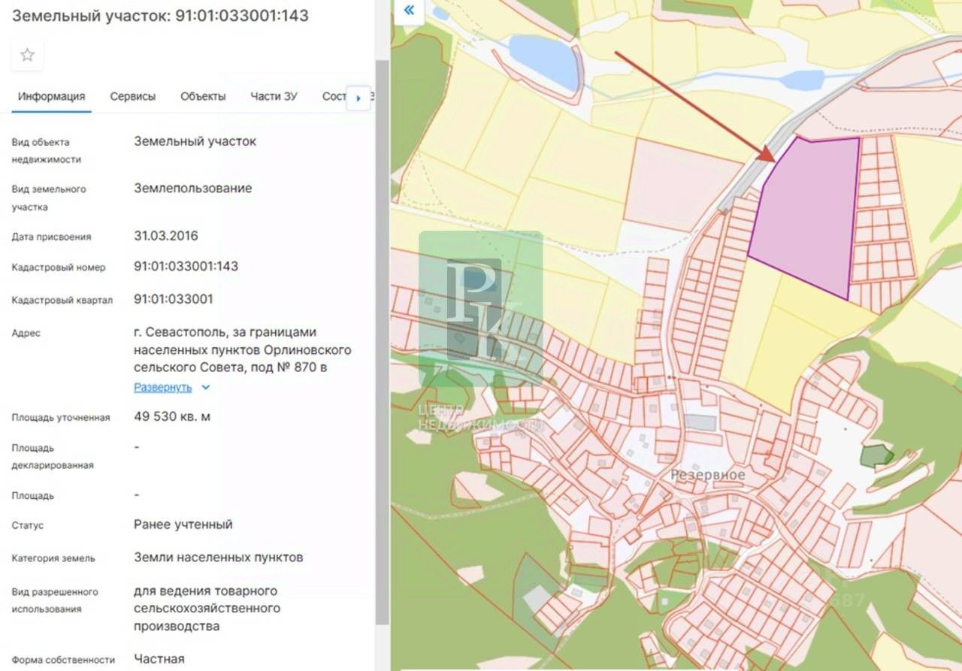Viewport: 962px width, 671px height.
Task: Click the РК watermark logo on the map
Action: (480, 308)
